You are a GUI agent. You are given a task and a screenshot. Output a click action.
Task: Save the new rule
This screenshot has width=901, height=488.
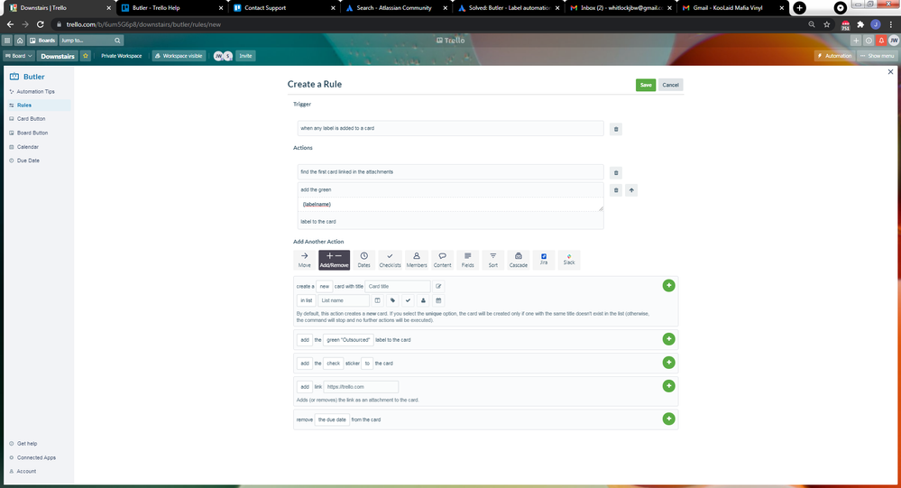click(645, 85)
